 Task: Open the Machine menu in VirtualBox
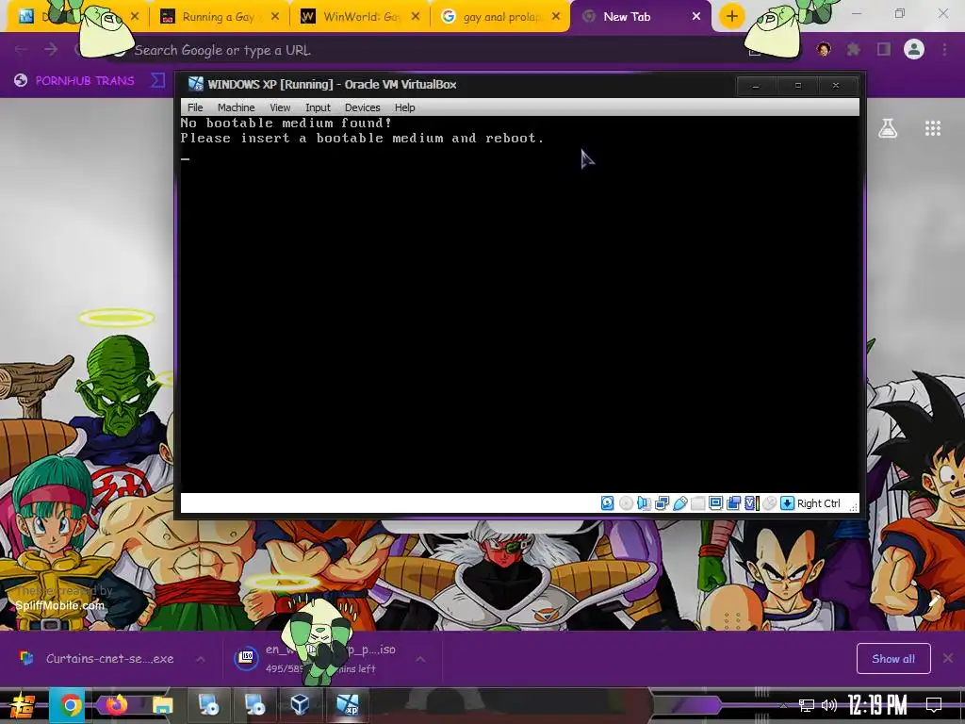[236, 107]
